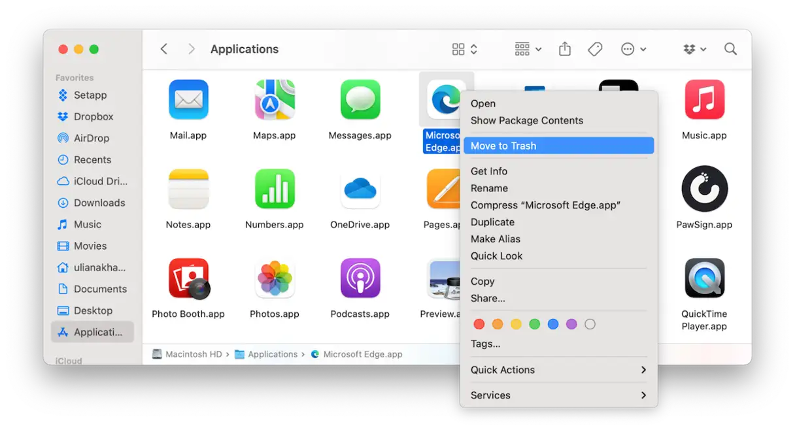Open the Mail.app icon
This screenshot has height=428, width=795.
coord(188,100)
